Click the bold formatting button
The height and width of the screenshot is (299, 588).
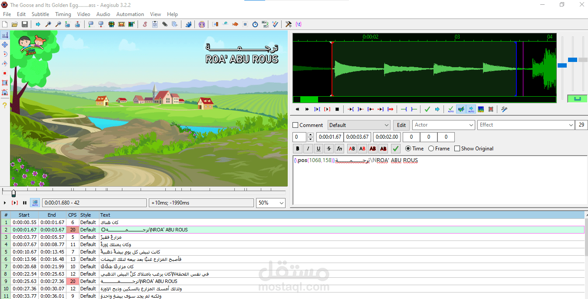coord(298,149)
